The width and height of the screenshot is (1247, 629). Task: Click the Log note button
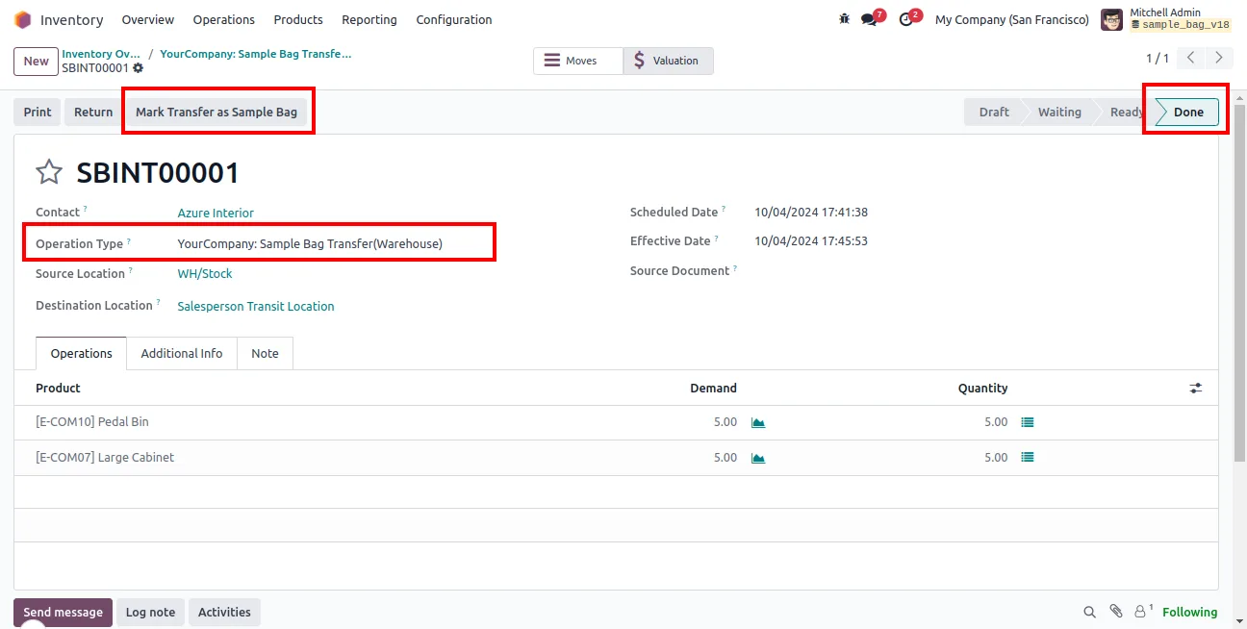tap(150, 613)
